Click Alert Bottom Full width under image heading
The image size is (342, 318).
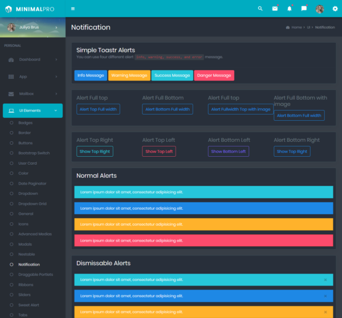[x=299, y=116]
